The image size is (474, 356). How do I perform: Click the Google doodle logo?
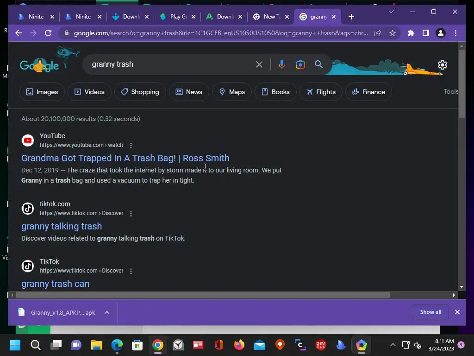(39, 65)
